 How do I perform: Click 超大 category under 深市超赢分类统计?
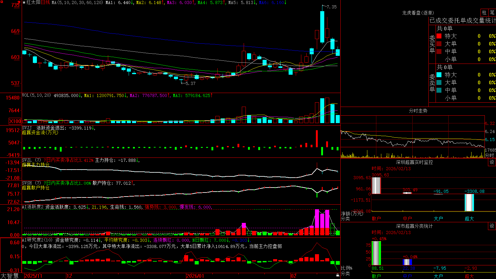(469, 276)
